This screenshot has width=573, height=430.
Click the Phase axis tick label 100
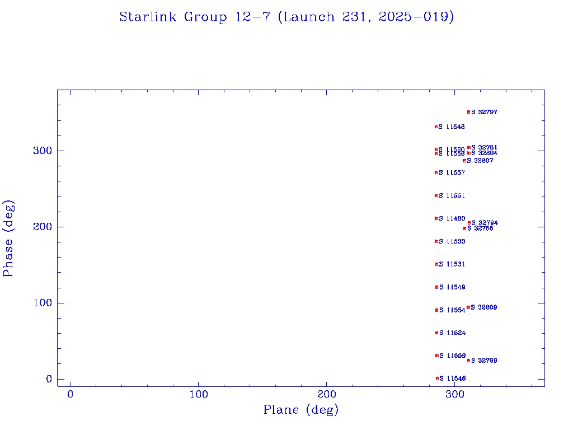coord(43,303)
